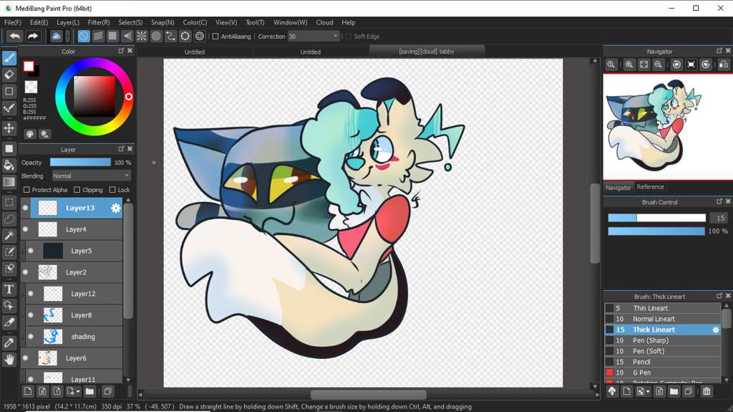Click the cloud save toolbar icon
The height and width of the screenshot is (412, 733).
[x=56, y=36]
